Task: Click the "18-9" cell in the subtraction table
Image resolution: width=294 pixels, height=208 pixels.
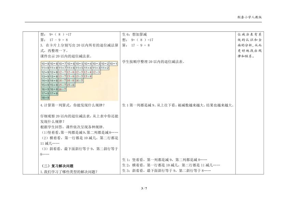Action: pos(45,98)
